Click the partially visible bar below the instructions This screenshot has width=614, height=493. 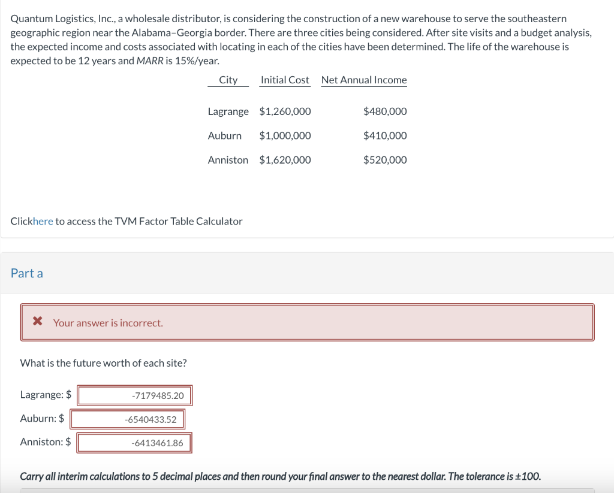307,491
